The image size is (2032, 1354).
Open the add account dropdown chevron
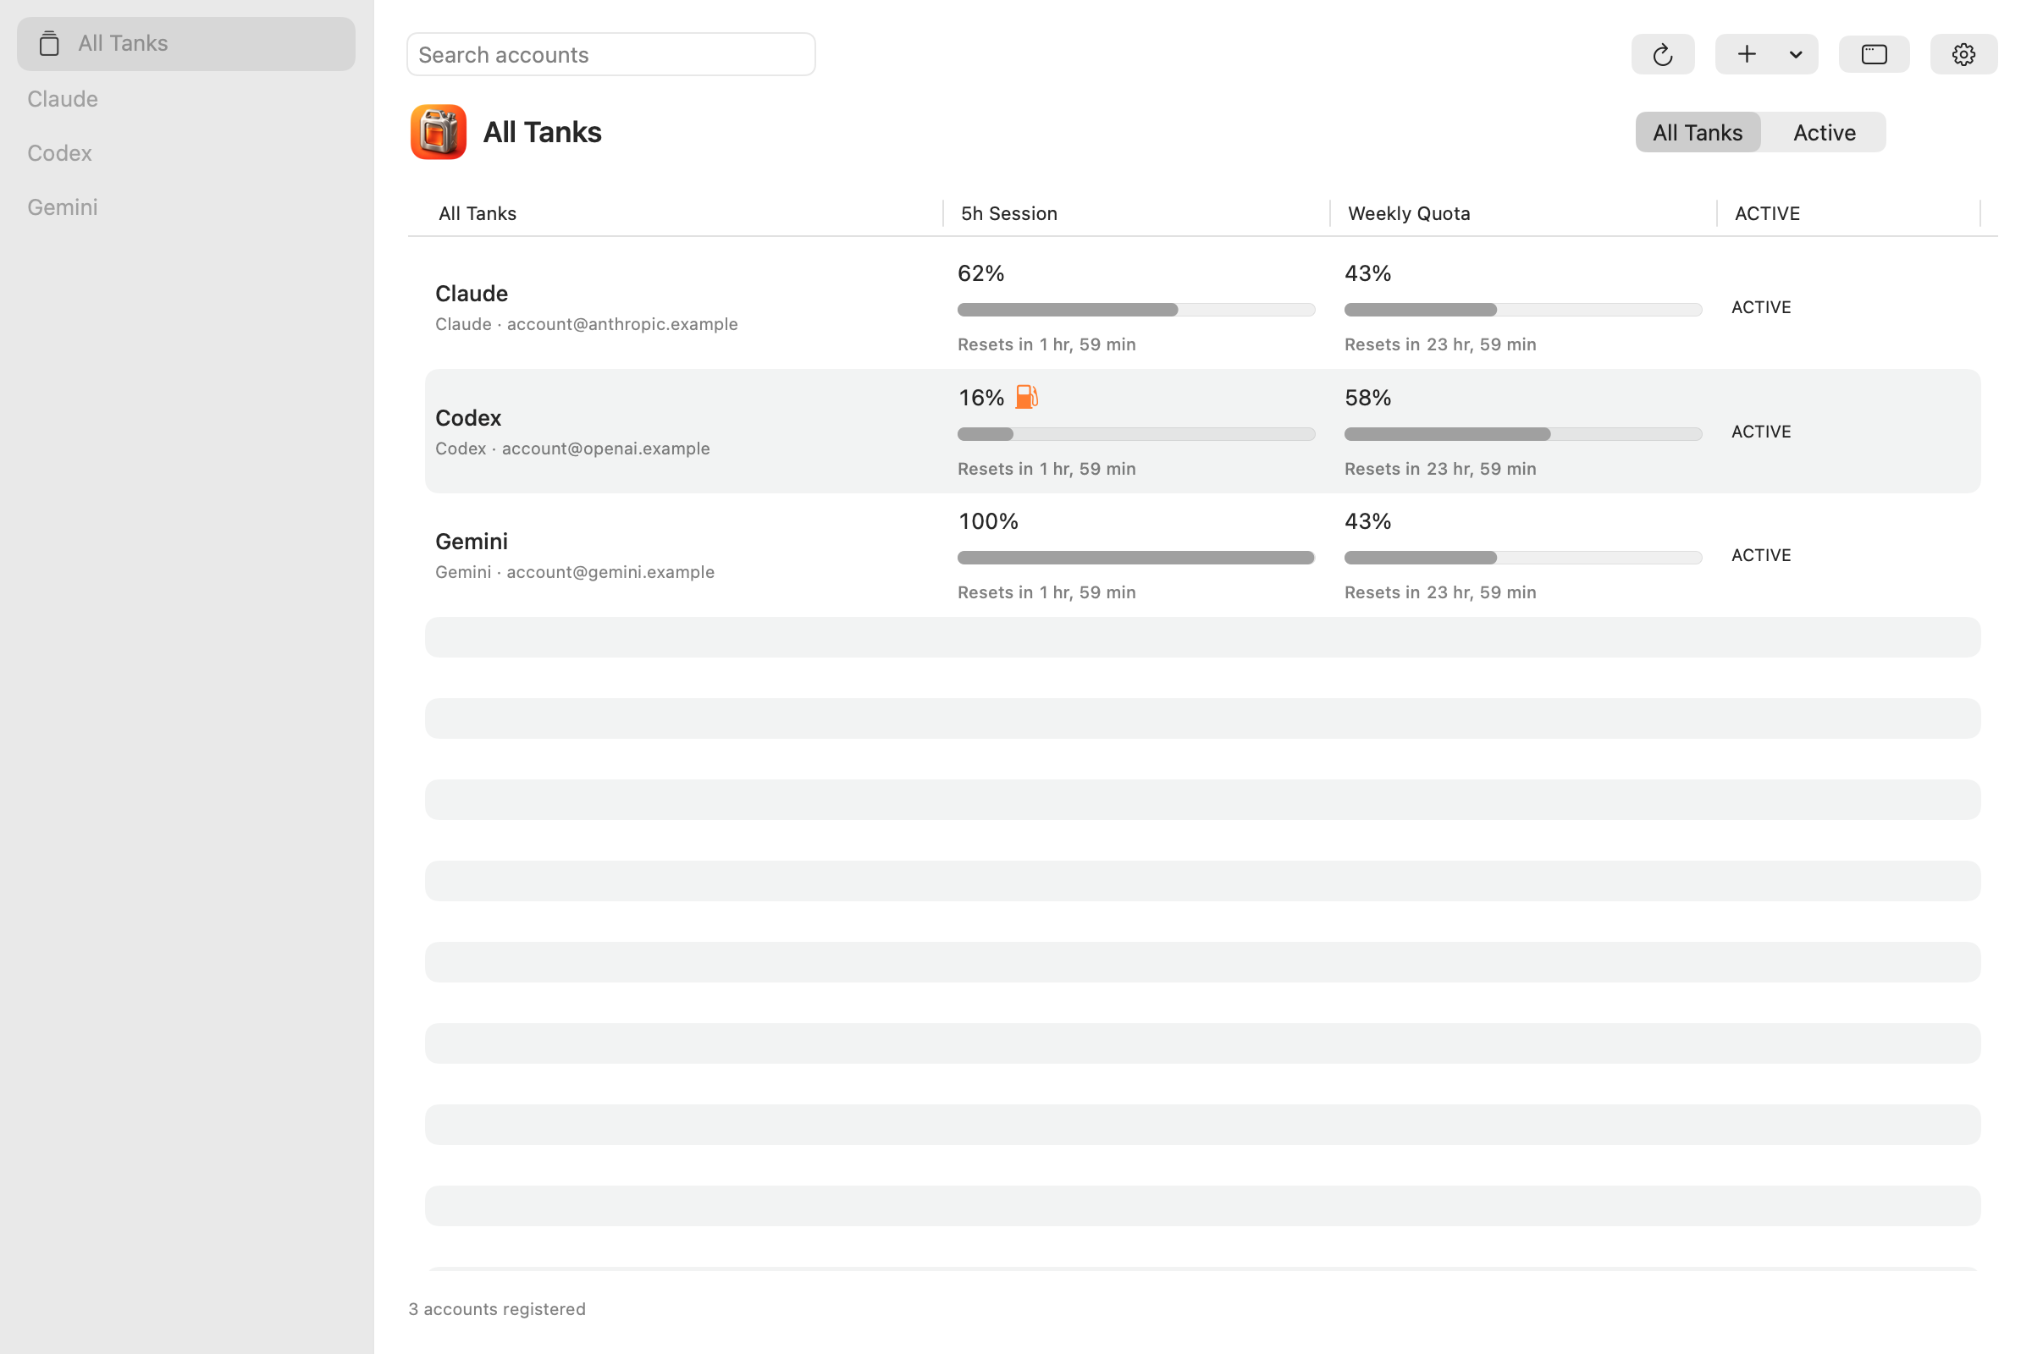click(1795, 54)
